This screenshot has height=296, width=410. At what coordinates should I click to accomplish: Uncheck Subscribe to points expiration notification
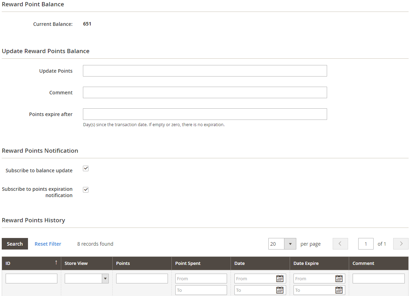(86, 190)
